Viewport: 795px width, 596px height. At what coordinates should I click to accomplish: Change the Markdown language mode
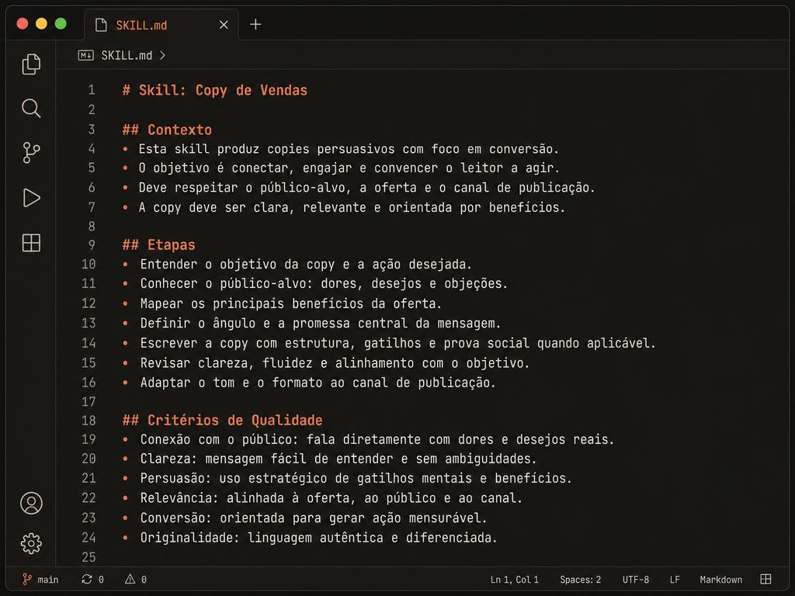[x=720, y=579]
